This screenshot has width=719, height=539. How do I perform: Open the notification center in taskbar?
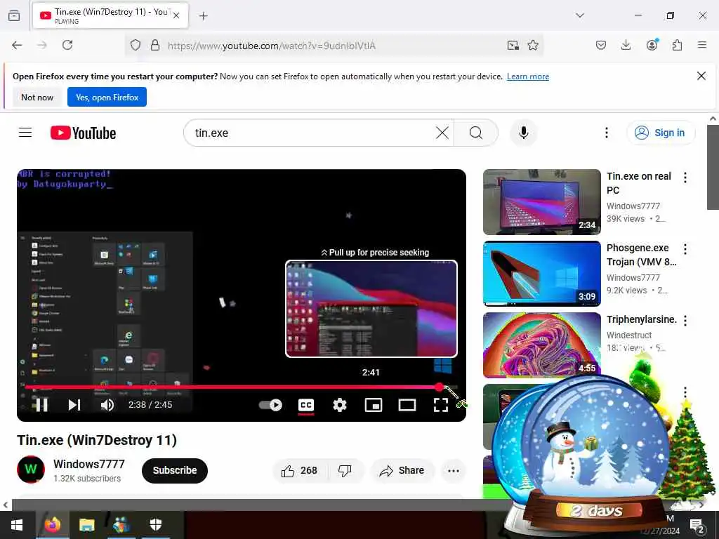(x=697, y=526)
